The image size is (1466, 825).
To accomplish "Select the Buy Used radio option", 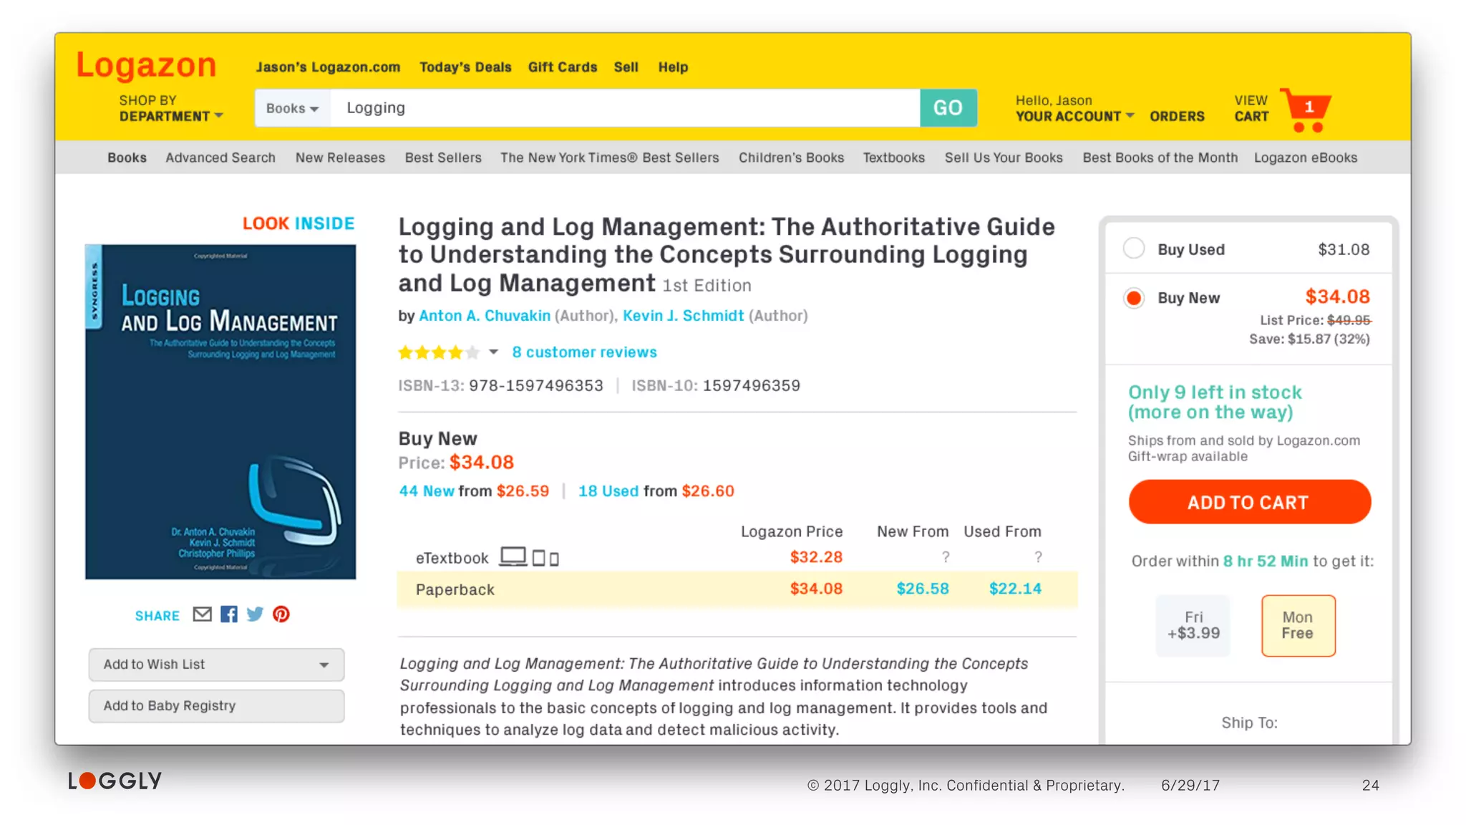I will click(1134, 249).
